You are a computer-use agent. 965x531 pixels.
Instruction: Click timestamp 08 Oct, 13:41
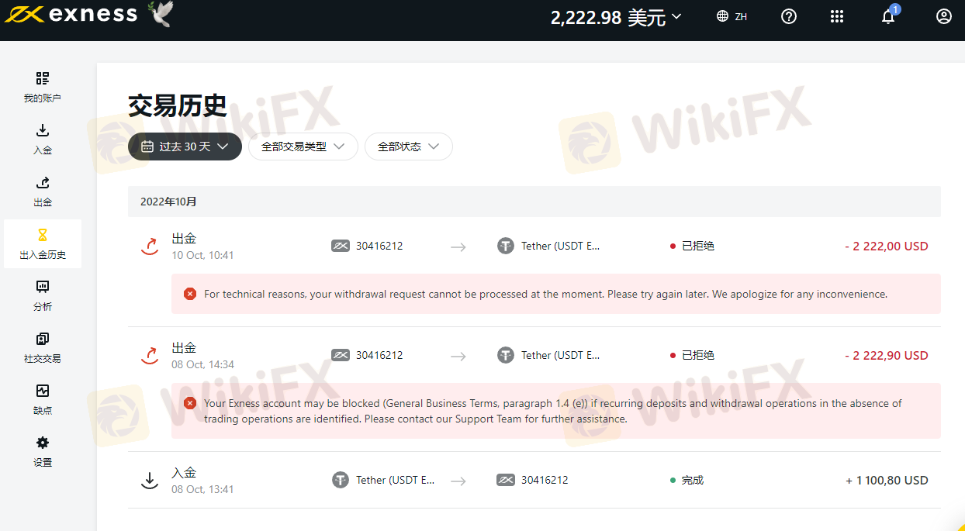pos(202,490)
